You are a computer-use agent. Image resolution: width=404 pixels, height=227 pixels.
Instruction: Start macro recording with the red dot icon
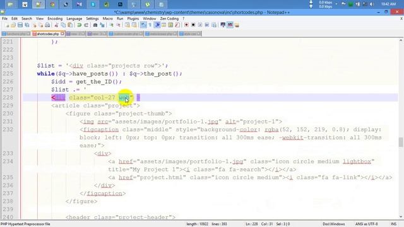[186, 25]
